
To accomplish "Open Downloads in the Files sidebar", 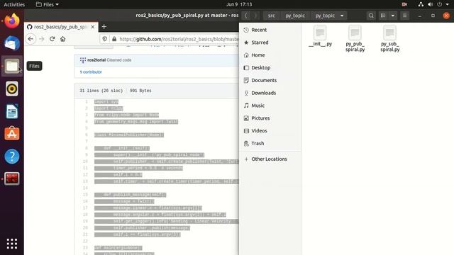I will (x=270, y=93).
